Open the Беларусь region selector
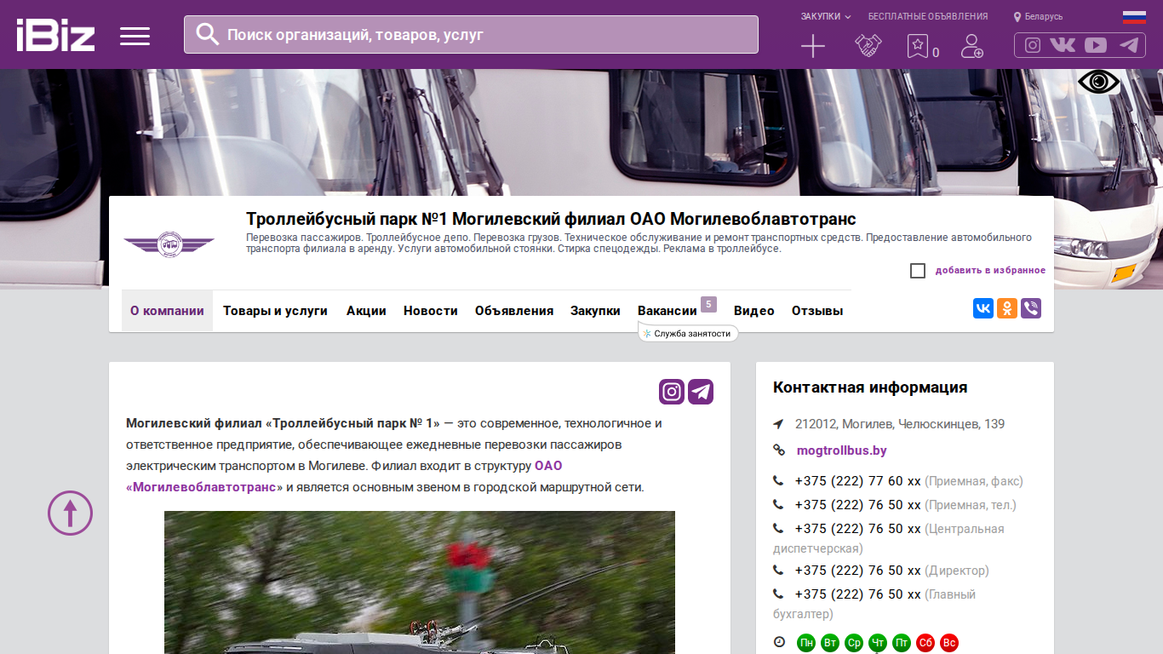 [1039, 16]
